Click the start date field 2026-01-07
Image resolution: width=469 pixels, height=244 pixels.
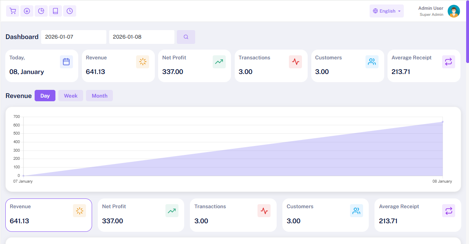(73, 37)
